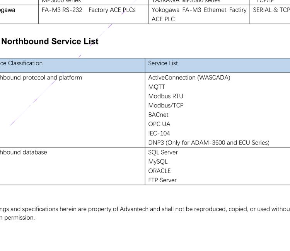
Task: Click the FA-M3 RS-232 Factory ACE PLCs cell
Action: click(89, 9)
